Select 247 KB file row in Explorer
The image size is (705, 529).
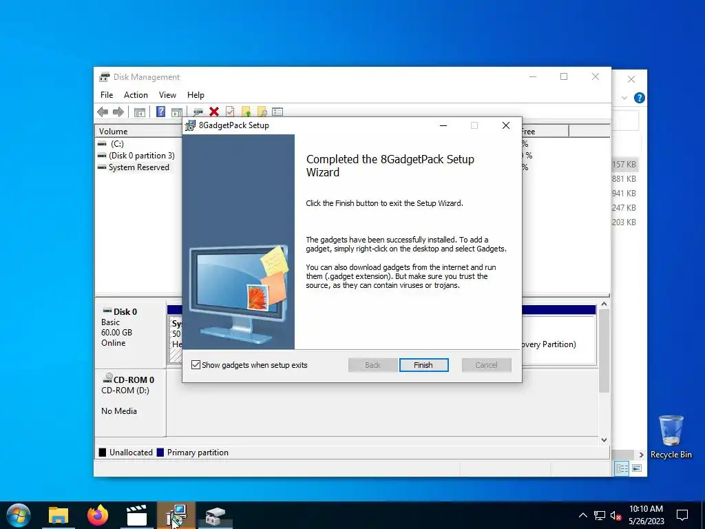coord(624,208)
